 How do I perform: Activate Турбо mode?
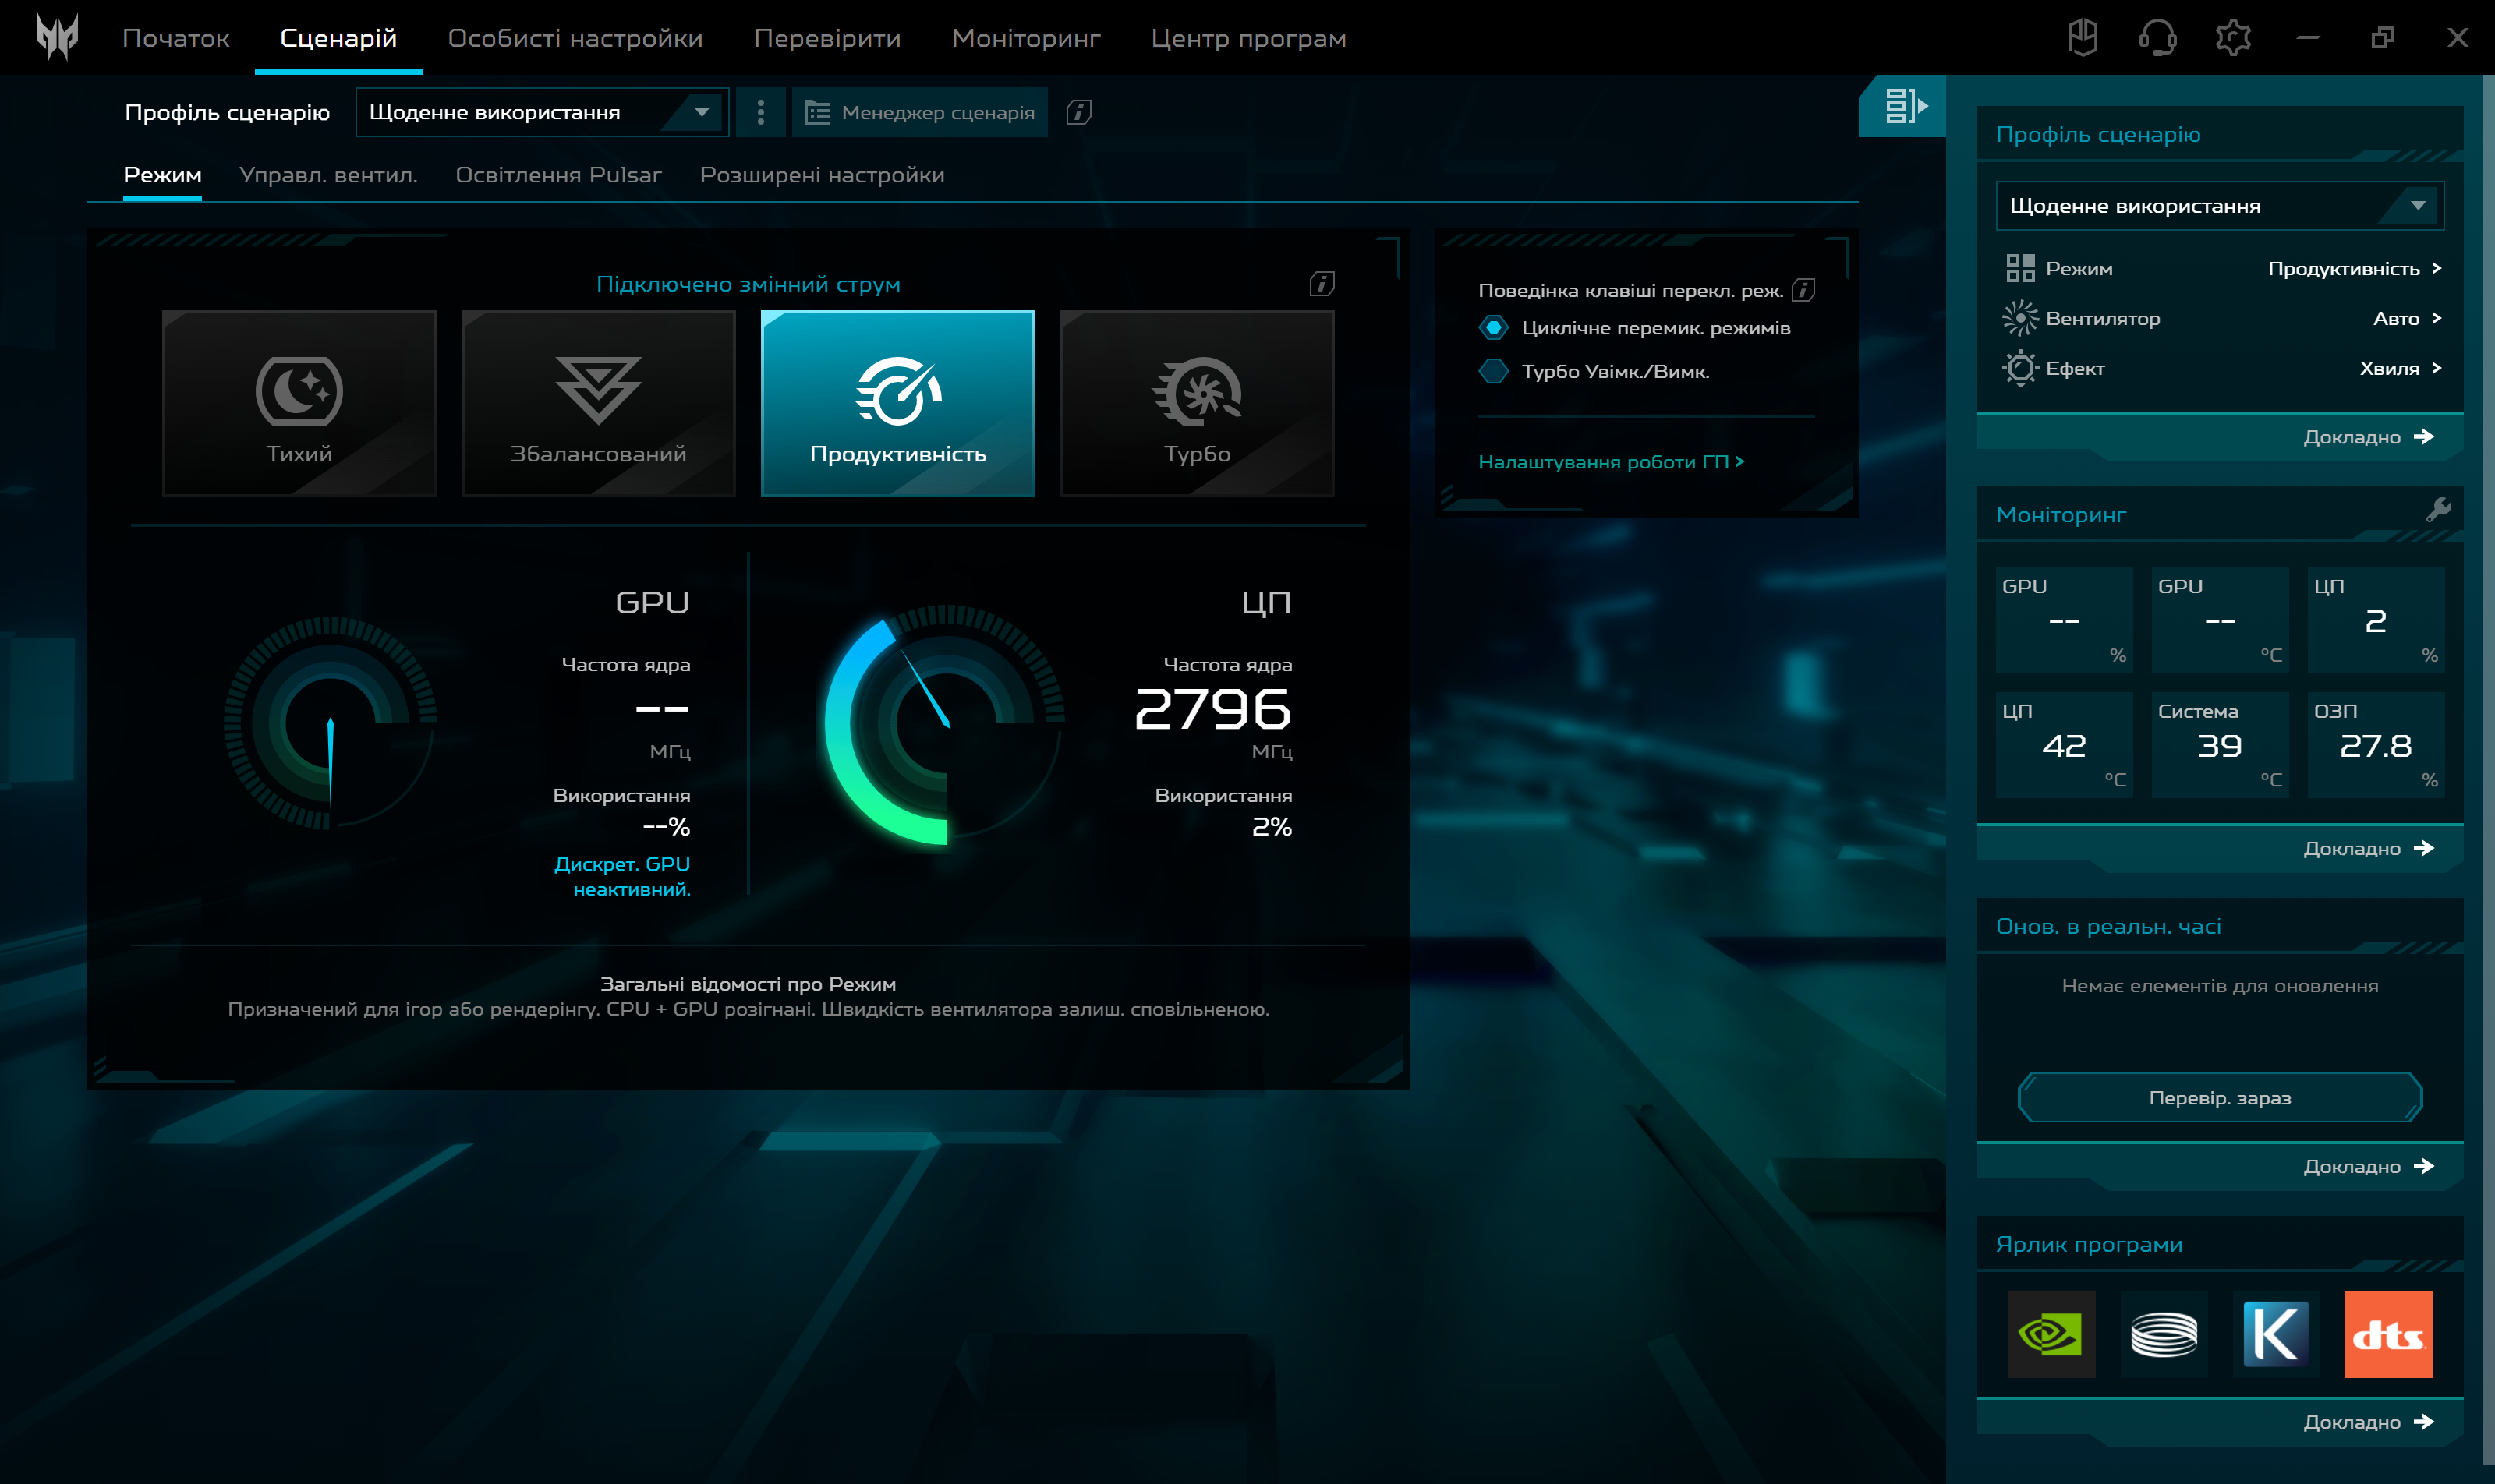point(1197,403)
